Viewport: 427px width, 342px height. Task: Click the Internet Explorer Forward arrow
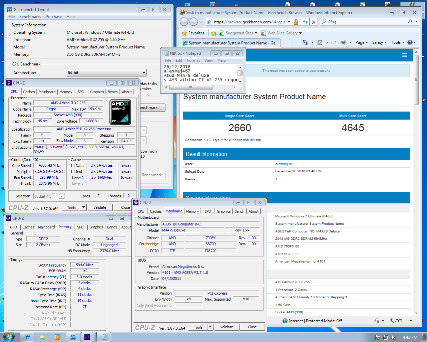[x=193, y=22]
